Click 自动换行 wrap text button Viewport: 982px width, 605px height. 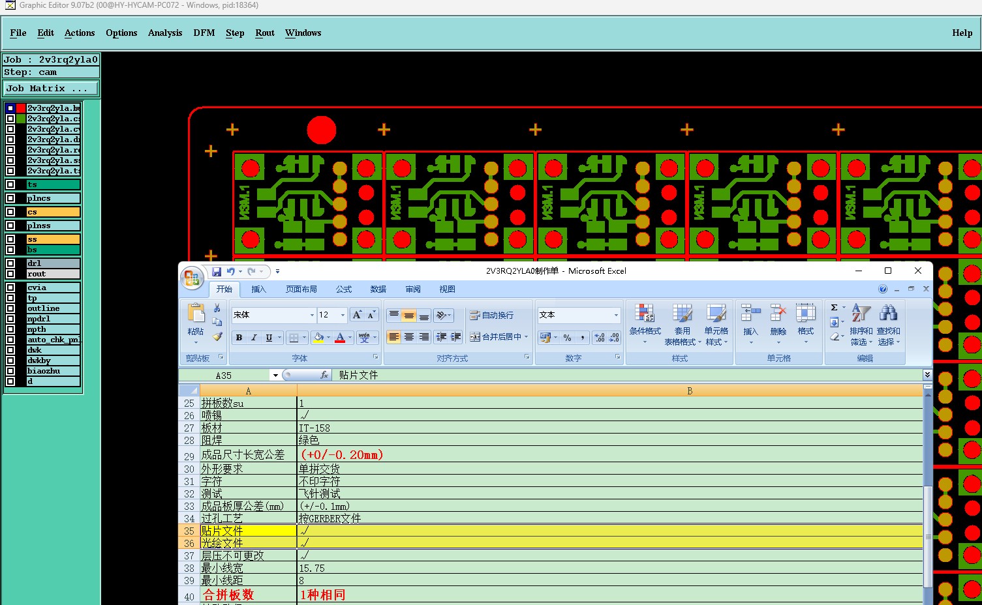point(492,315)
